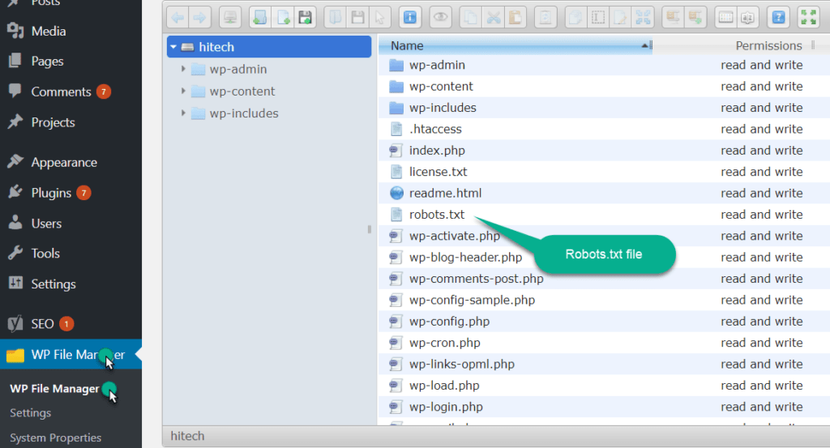Click the floppy disk upload icon with green badge
Screen dimensions: 830x448
[305, 18]
